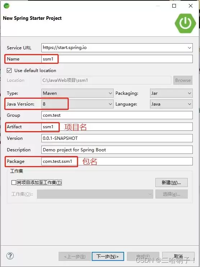Image resolution: width=200 pixels, height=267 pixels.
Task: Click the Spring leaf icon in title bar
Action: (x=6, y=6)
